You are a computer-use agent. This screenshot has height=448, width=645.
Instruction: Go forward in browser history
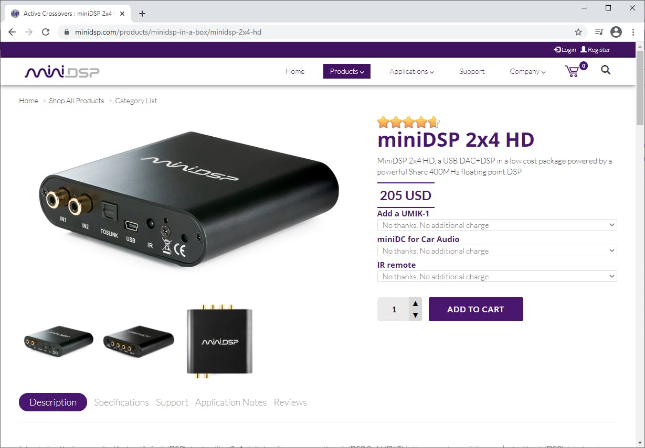click(29, 32)
